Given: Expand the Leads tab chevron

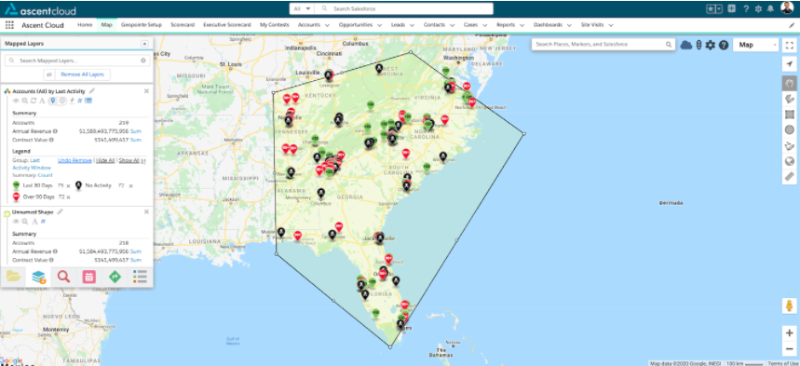Looking at the screenshot, I should coord(412,25).
